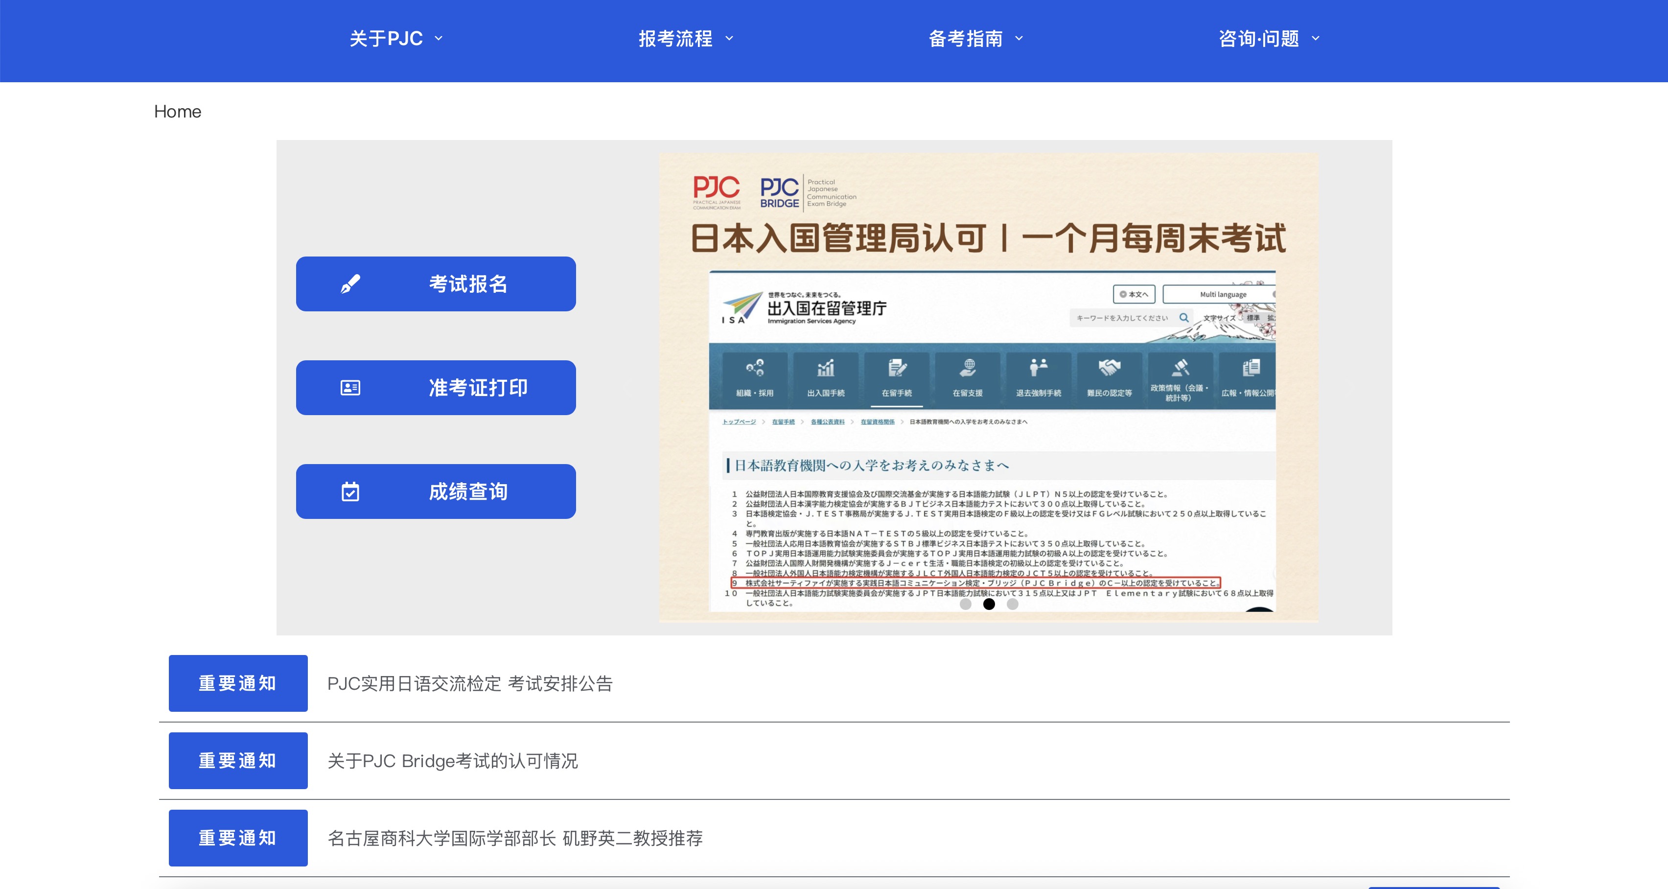This screenshot has width=1668, height=889.
Task: Click the calendar check icon on 成绩查询
Action: 350,491
